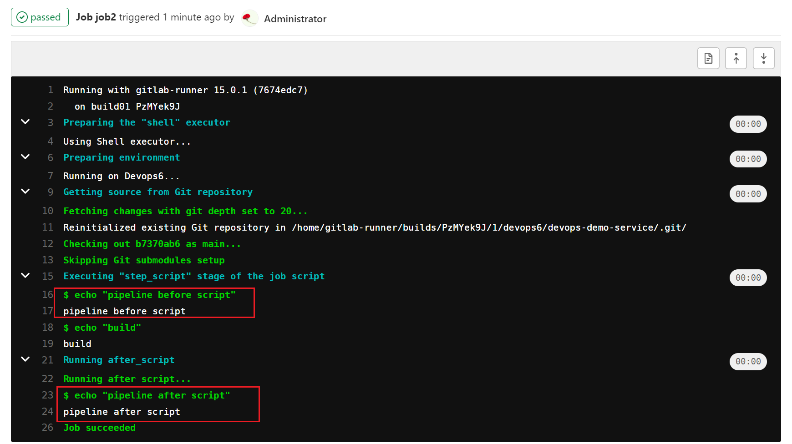Click Executing "step_script" stage header text
The width and height of the screenshot is (792, 444).
click(x=194, y=276)
